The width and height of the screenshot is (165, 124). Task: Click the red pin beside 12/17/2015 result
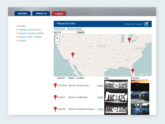55,86
